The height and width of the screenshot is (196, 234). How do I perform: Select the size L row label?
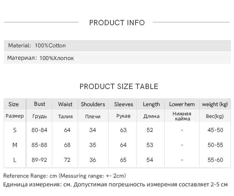pos(15,160)
